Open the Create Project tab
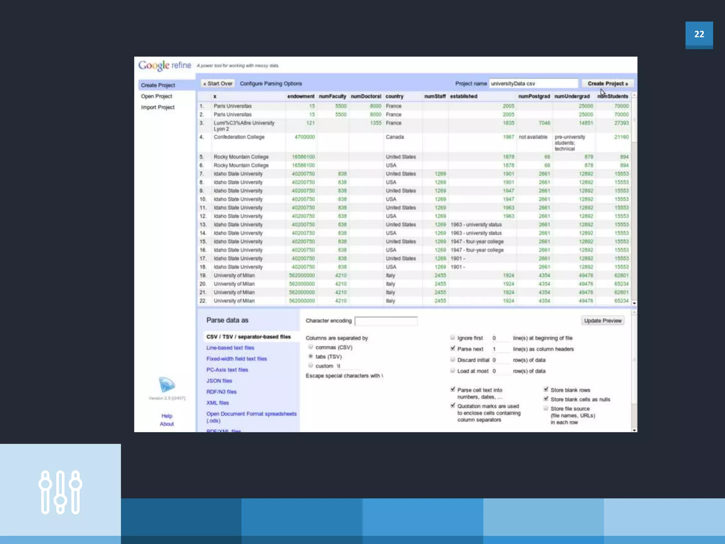 click(158, 85)
